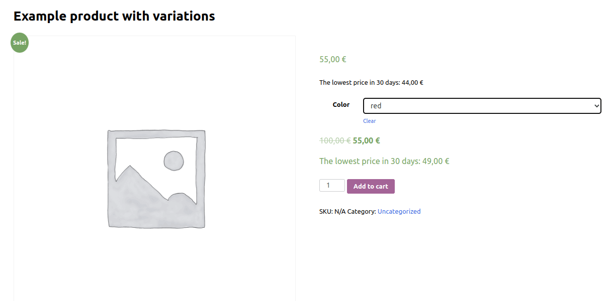Click the top 55,00 € price
The image size is (612, 301).
332,59
